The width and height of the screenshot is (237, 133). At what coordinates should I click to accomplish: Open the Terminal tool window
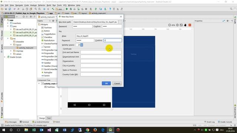[24, 122]
